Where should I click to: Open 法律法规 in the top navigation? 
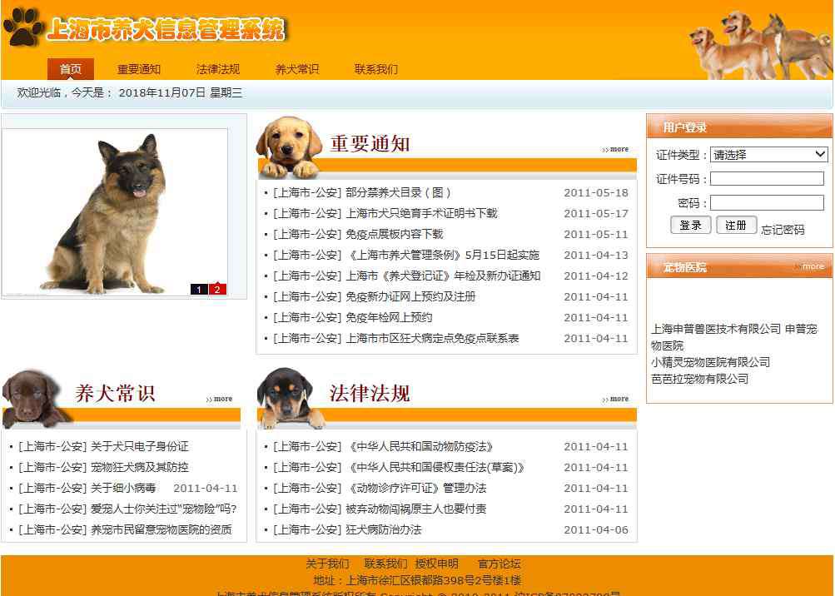(218, 69)
